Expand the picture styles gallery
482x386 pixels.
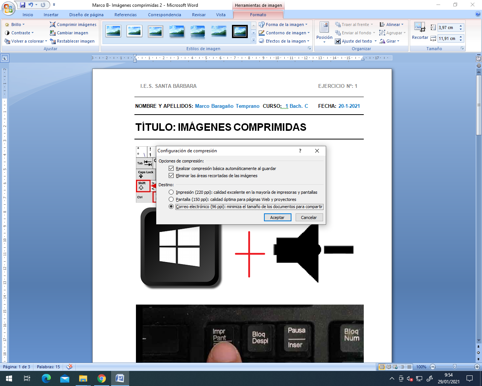253,40
